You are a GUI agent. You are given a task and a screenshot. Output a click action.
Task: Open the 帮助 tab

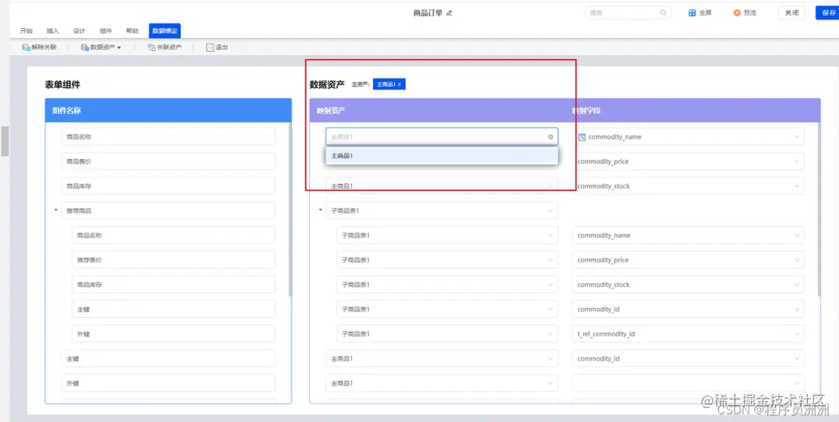coord(132,31)
